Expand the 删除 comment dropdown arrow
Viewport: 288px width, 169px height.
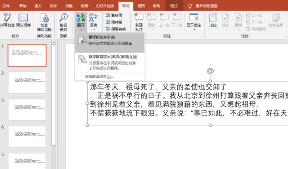click(152, 30)
